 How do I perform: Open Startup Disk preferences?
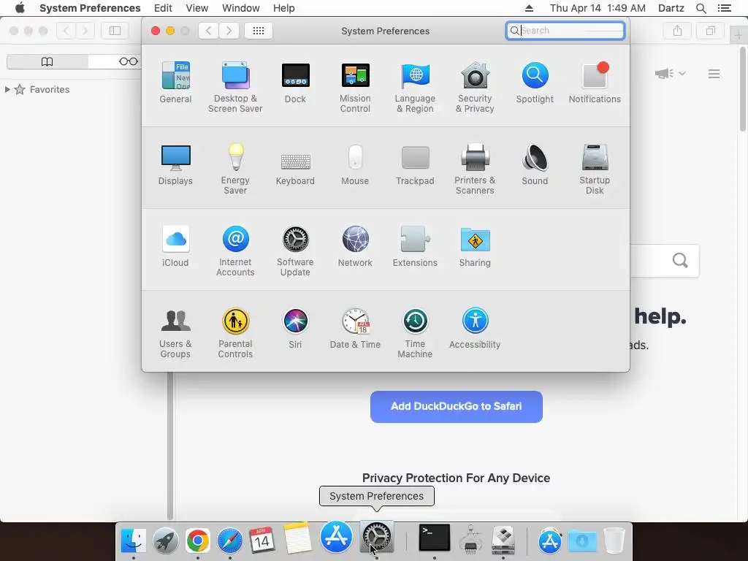pyautogui.click(x=595, y=169)
